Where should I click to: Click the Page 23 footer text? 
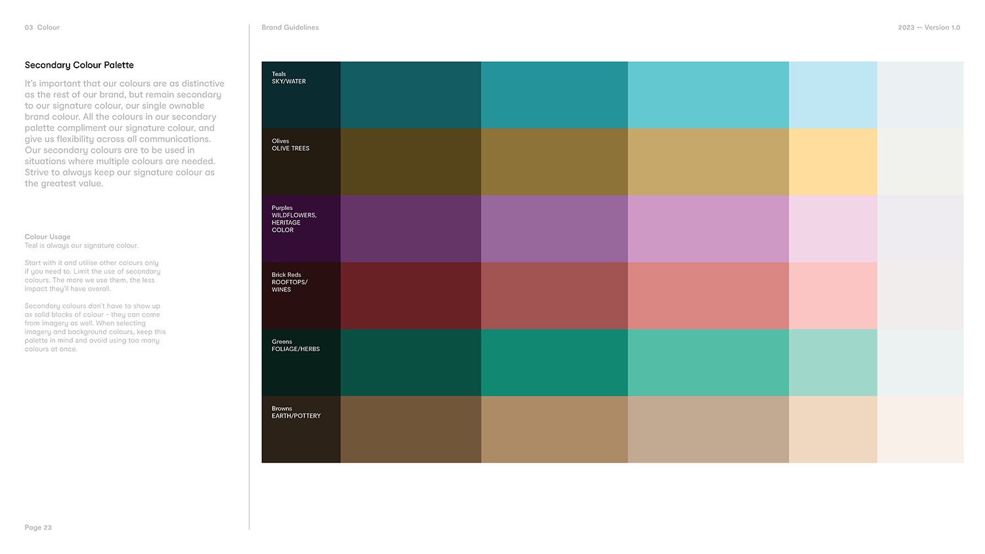[x=38, y=528]
